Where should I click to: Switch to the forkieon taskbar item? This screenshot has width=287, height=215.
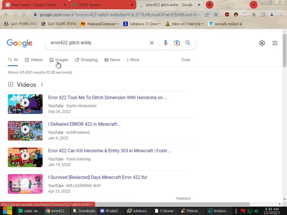[x=219, y=211]
